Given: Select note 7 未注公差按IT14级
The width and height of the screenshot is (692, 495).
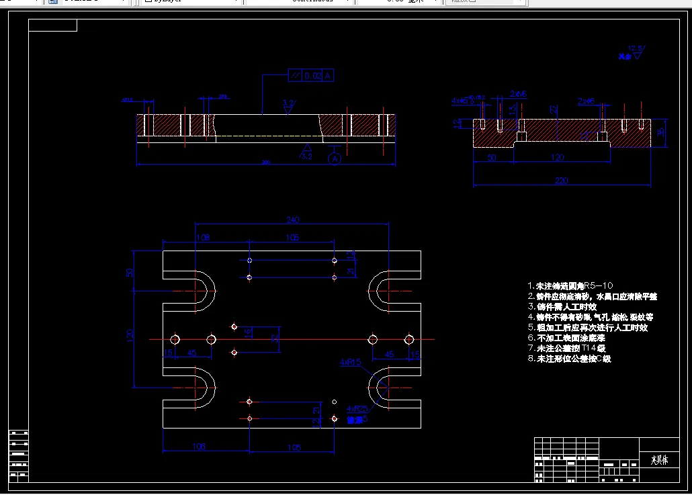Looking at the screenshot, I should (566, 348).
